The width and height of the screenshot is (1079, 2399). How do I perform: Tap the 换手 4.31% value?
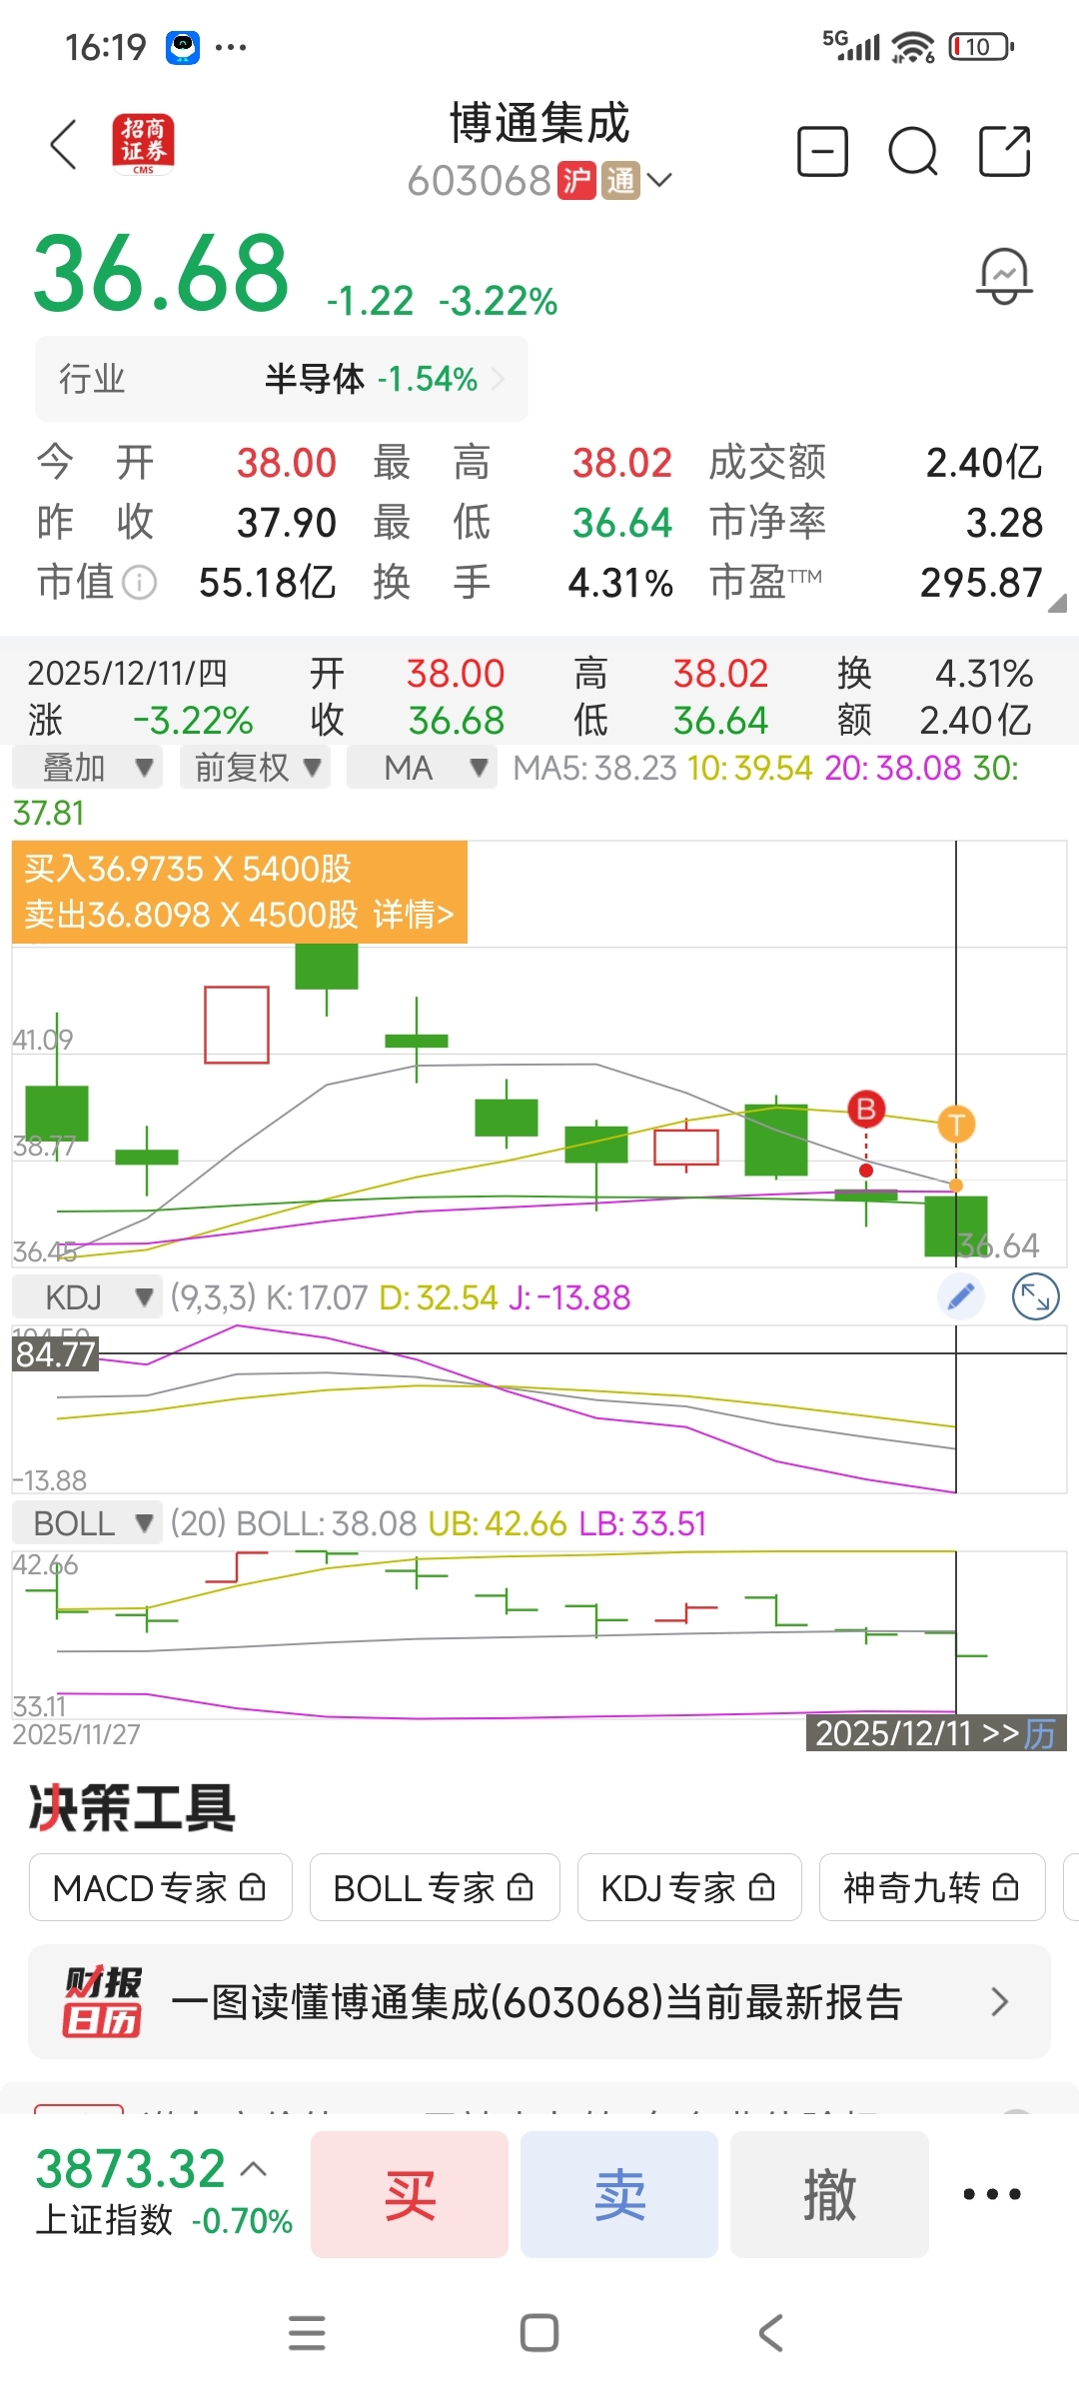pos(620,583)
